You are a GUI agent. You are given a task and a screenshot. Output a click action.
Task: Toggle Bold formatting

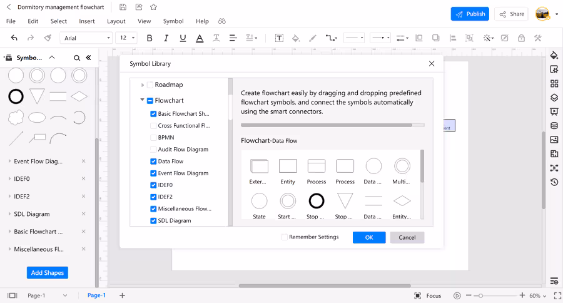pos(150,38)
